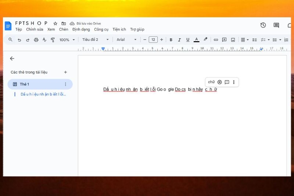Open the Chèn menu
Viewport: 294px width, 196px height.
point(64,29)
